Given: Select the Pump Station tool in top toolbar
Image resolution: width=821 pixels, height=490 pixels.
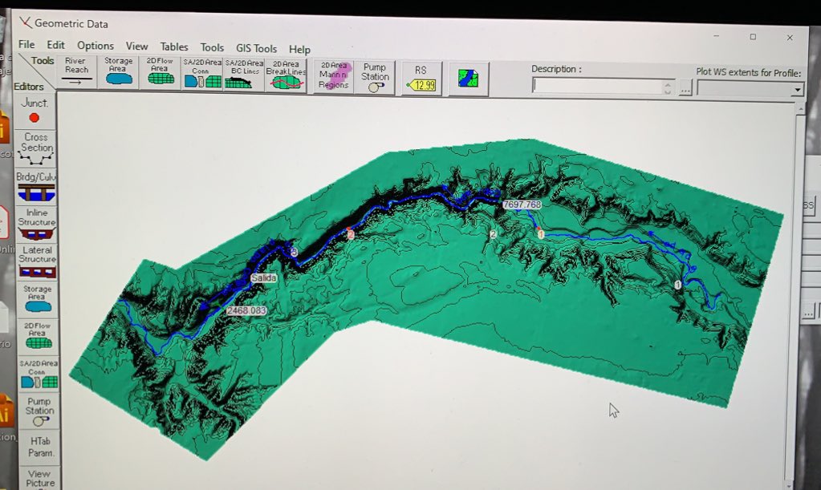Looking at the screenshot, I should click(375, 78).
